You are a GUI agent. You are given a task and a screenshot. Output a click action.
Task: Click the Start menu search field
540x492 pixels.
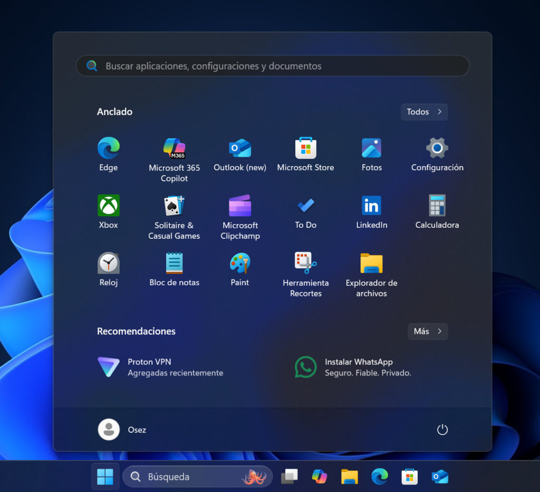(x=272, y=66)
